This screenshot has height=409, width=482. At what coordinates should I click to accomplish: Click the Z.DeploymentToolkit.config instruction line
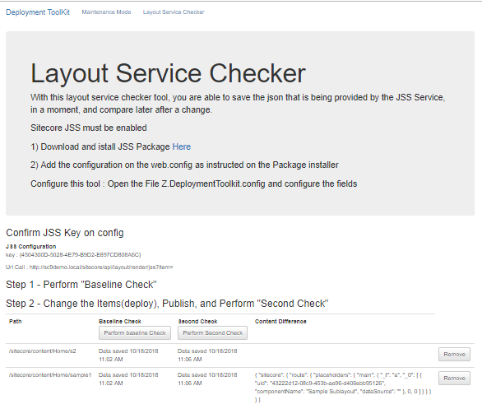(193, 184)
